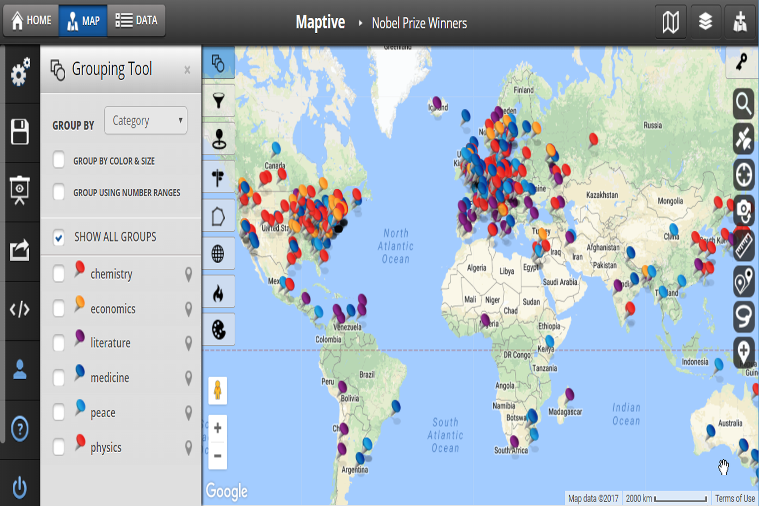Screen dimensions: 759x506
Task: Select the distance ruler tool icon
Action: 744,246
